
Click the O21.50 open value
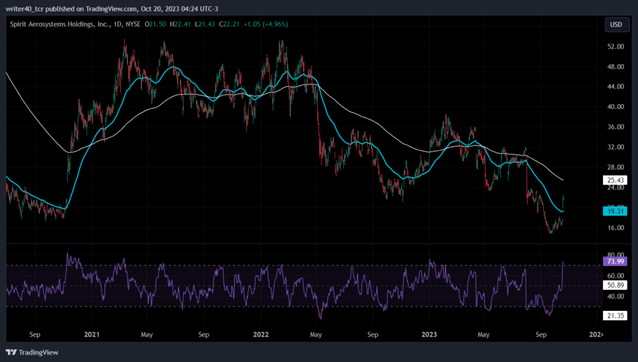click(x=155, y=24)
